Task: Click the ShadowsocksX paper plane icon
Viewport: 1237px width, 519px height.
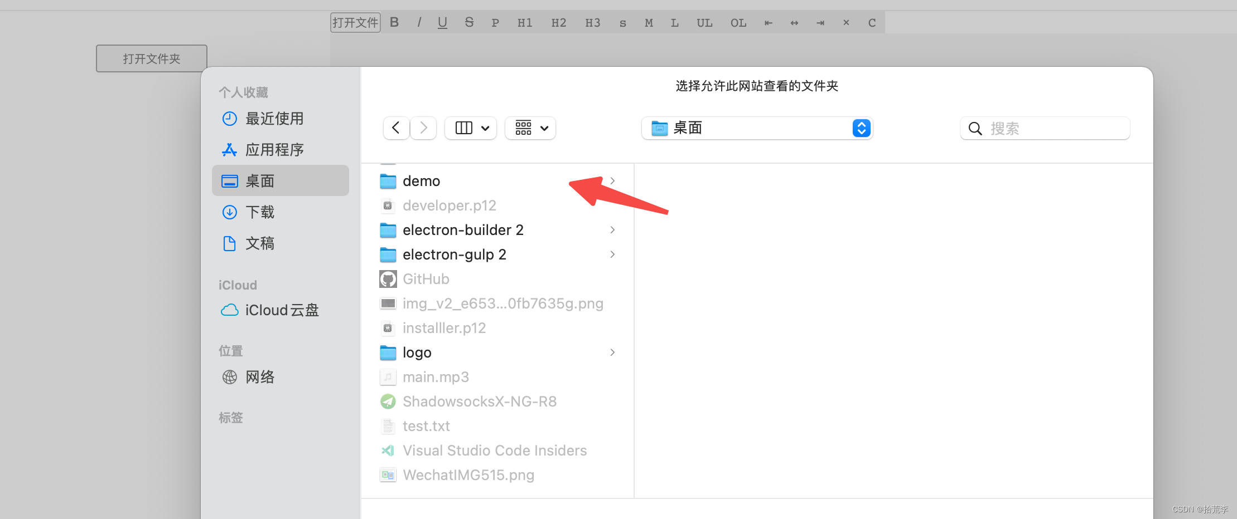Action: 388,402
